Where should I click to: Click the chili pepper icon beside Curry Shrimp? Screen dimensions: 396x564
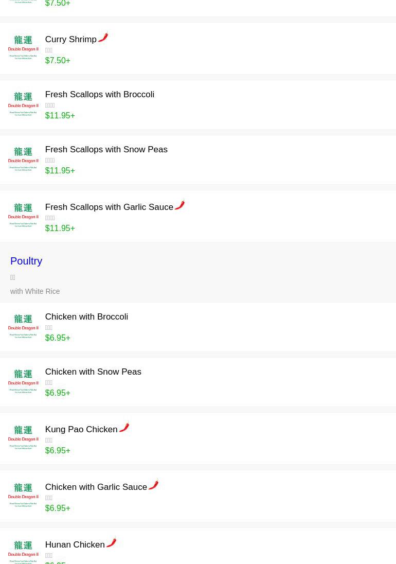pos(103,38)
